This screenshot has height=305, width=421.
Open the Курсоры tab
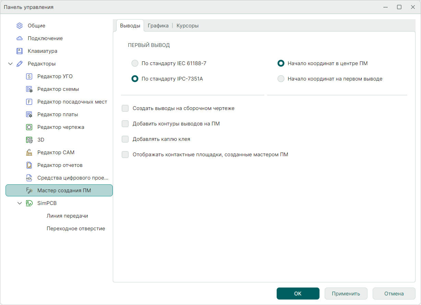pyautogui.click(x=187, y=26)
